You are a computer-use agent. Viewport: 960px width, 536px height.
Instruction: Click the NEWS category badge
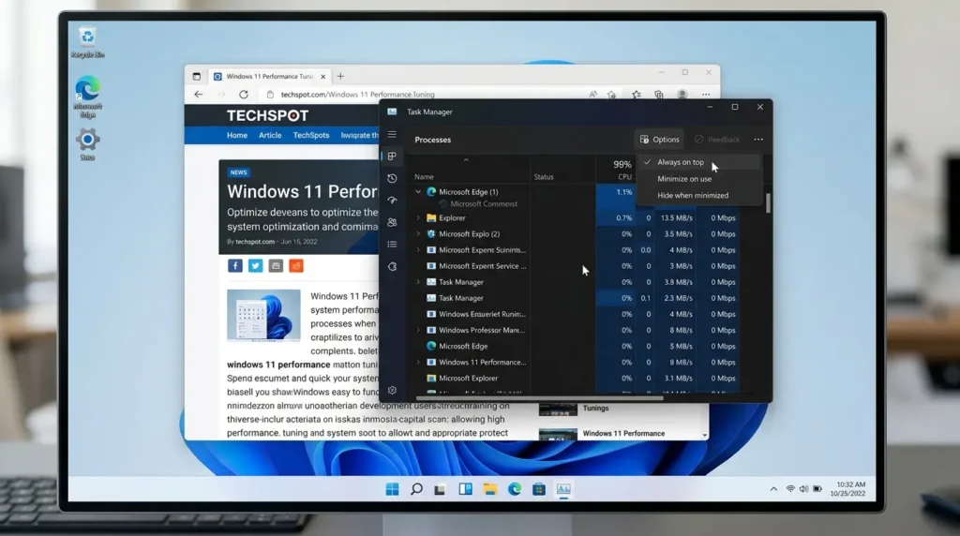pos(239,172)
